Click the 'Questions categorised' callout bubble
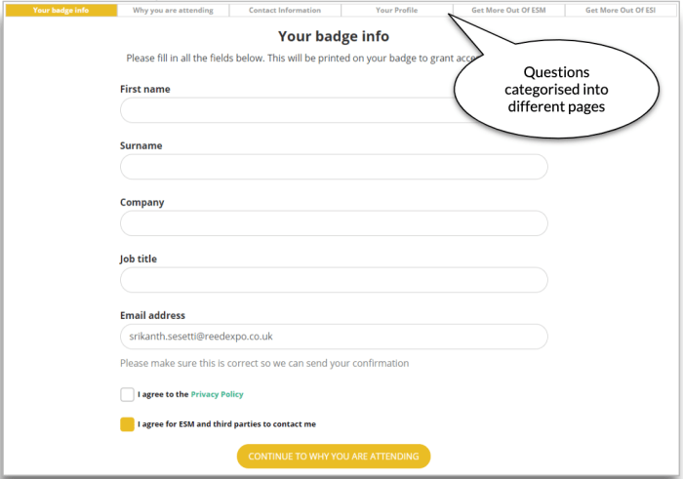 [558, 89]
